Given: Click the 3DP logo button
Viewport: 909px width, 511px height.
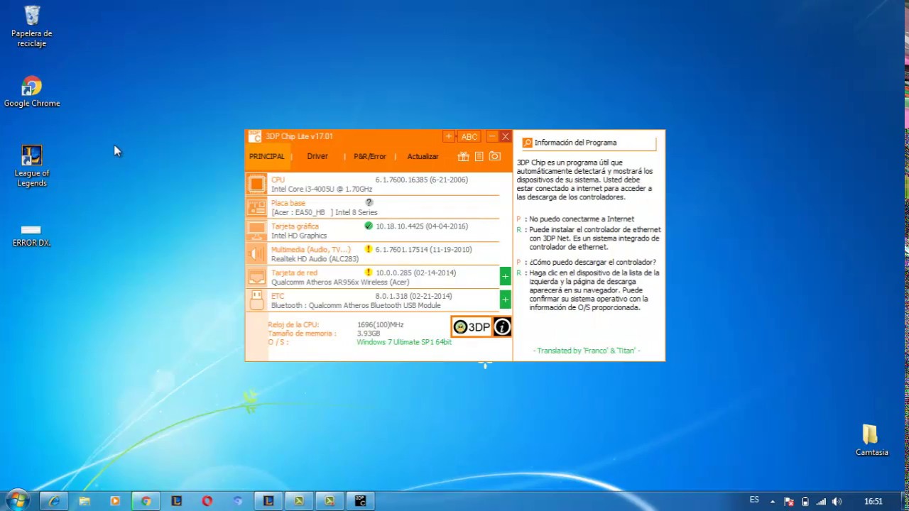Looking at the screenshot, I should pyautogui.click(x=472, y=326).
